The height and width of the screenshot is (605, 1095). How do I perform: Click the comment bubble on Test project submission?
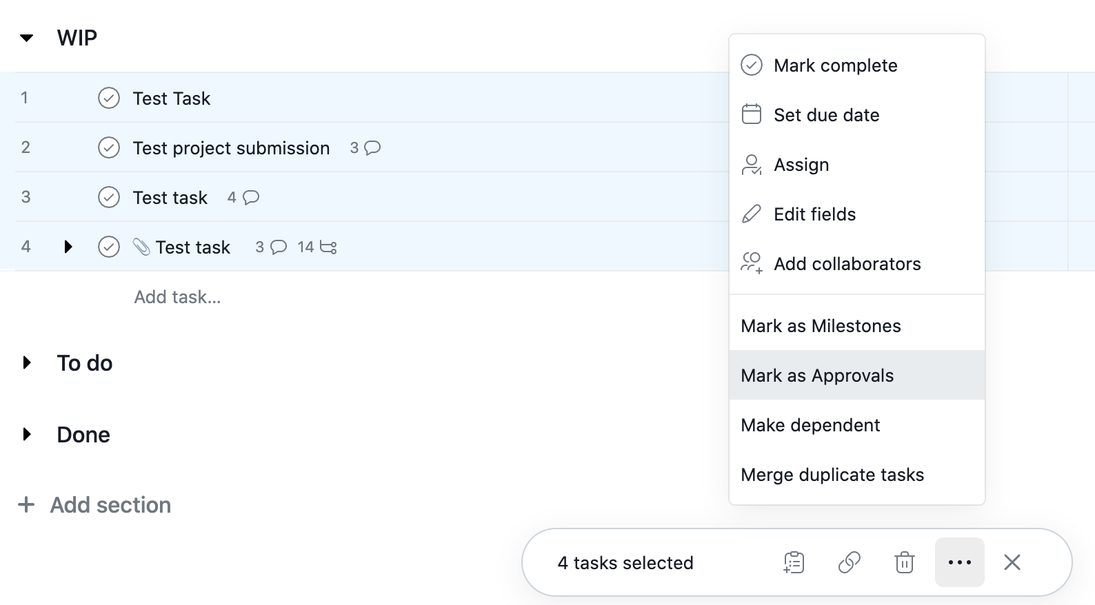(x=372, y=147)
